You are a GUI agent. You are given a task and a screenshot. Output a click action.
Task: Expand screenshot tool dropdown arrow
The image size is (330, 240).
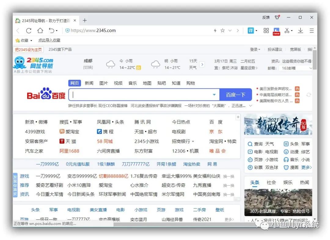(292, 31)
